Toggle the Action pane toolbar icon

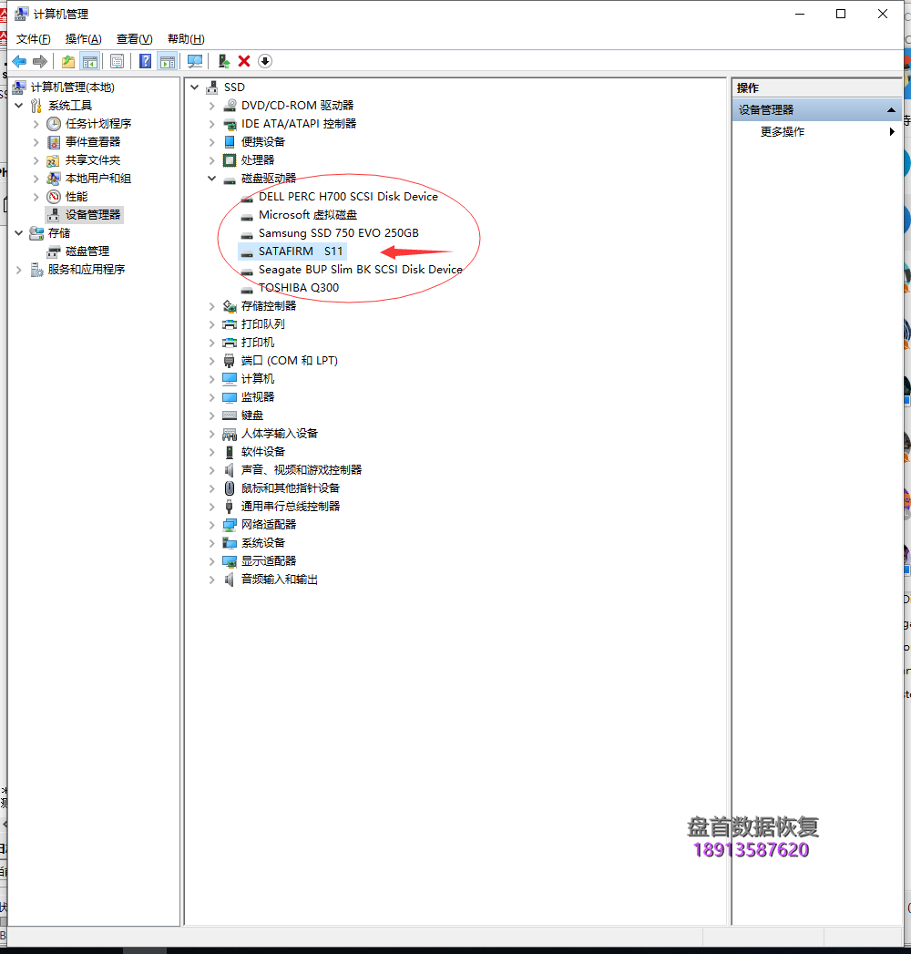click(168, 61)
